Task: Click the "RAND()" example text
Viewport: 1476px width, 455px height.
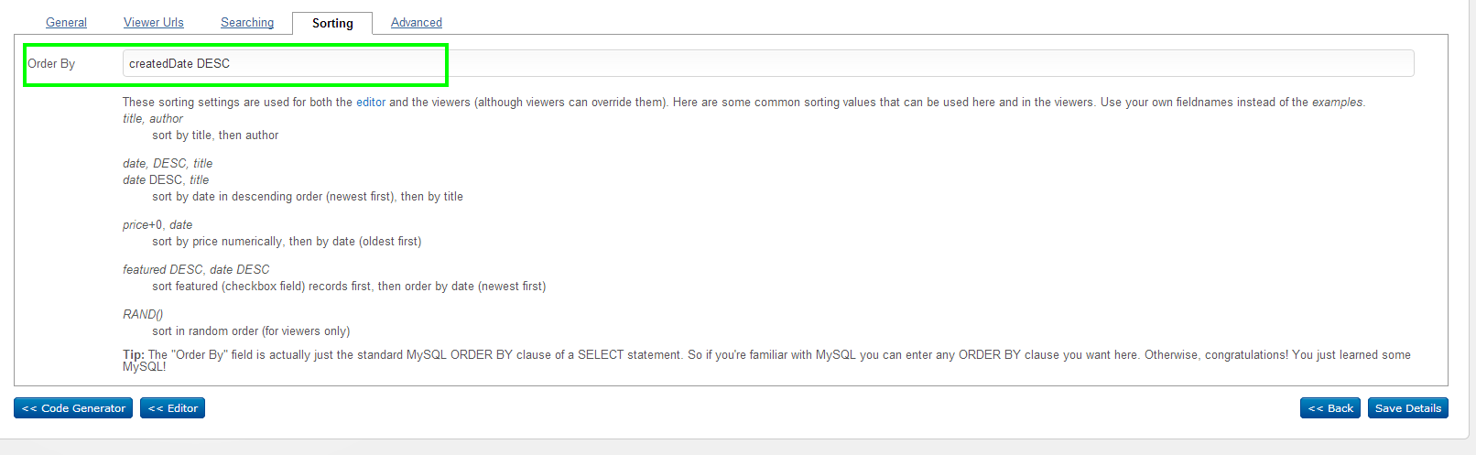Action: click(x=143, y=315)
